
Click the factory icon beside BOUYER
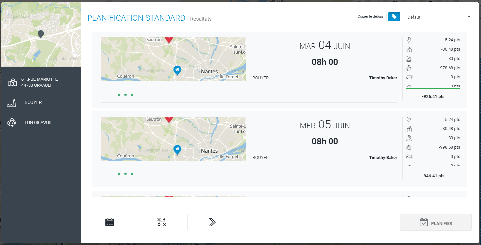click(x=12, y=103)
